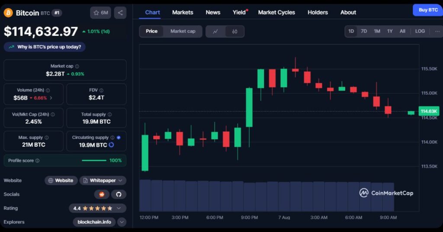Click the circulating supply ring indicator
443x232 pixels.
[x=111, y=145]
